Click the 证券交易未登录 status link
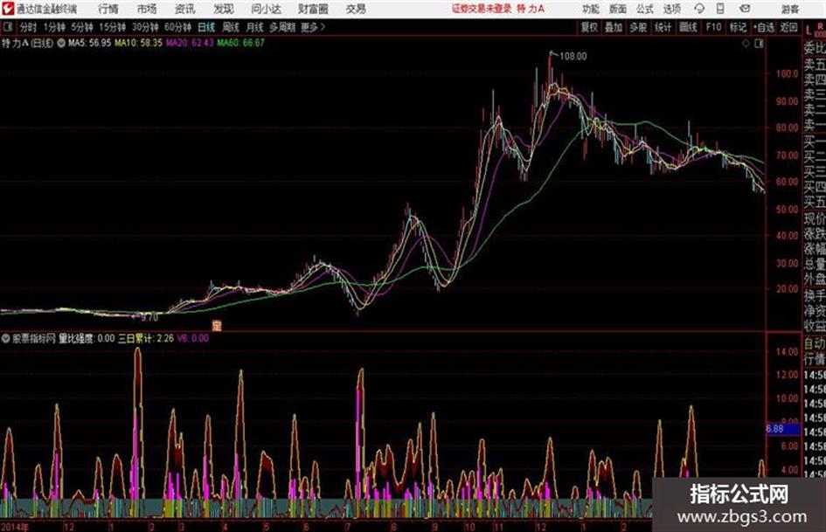 (482, 9)
